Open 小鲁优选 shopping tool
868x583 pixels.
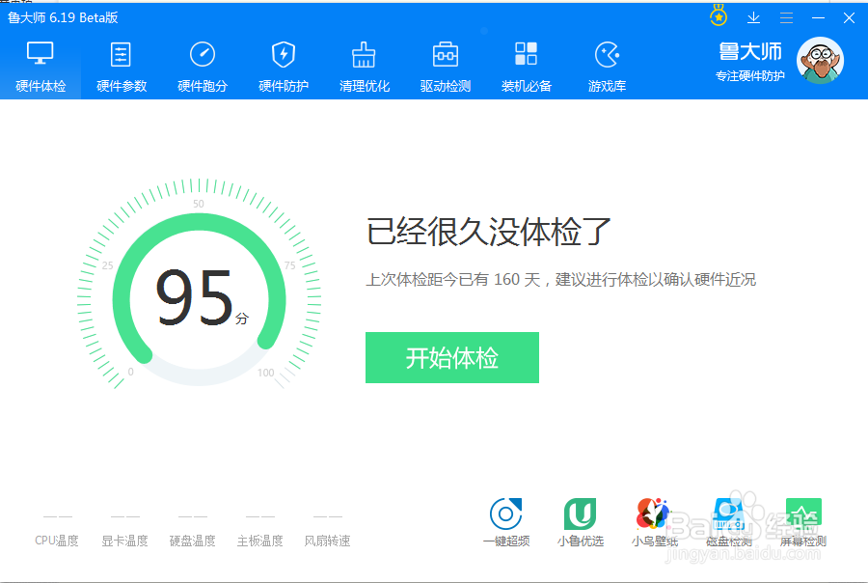581,522
